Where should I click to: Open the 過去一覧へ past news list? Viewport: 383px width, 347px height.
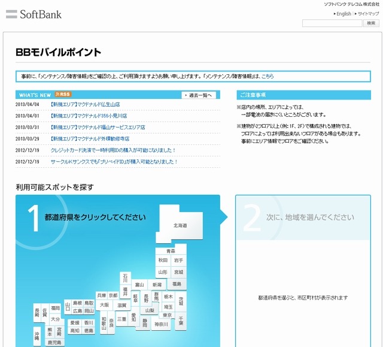tap(199, 95)
